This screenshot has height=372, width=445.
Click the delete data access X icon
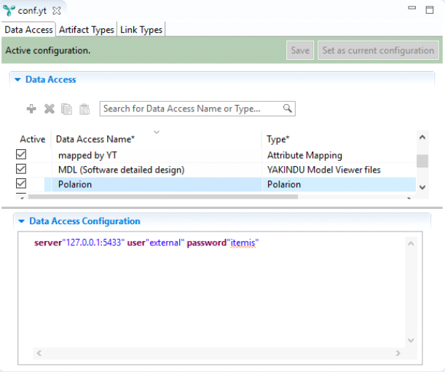tap(50, 109)
